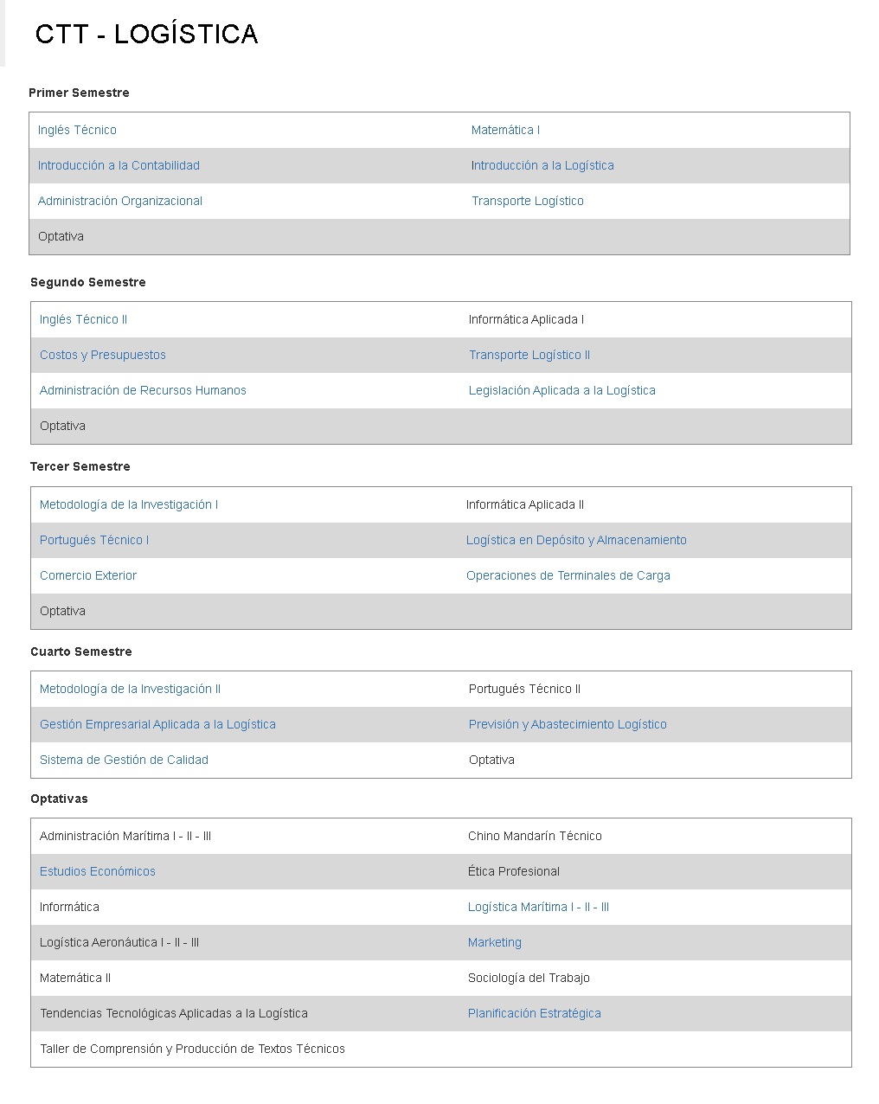Open the Inglés Técnico II link

click(83, 319)
